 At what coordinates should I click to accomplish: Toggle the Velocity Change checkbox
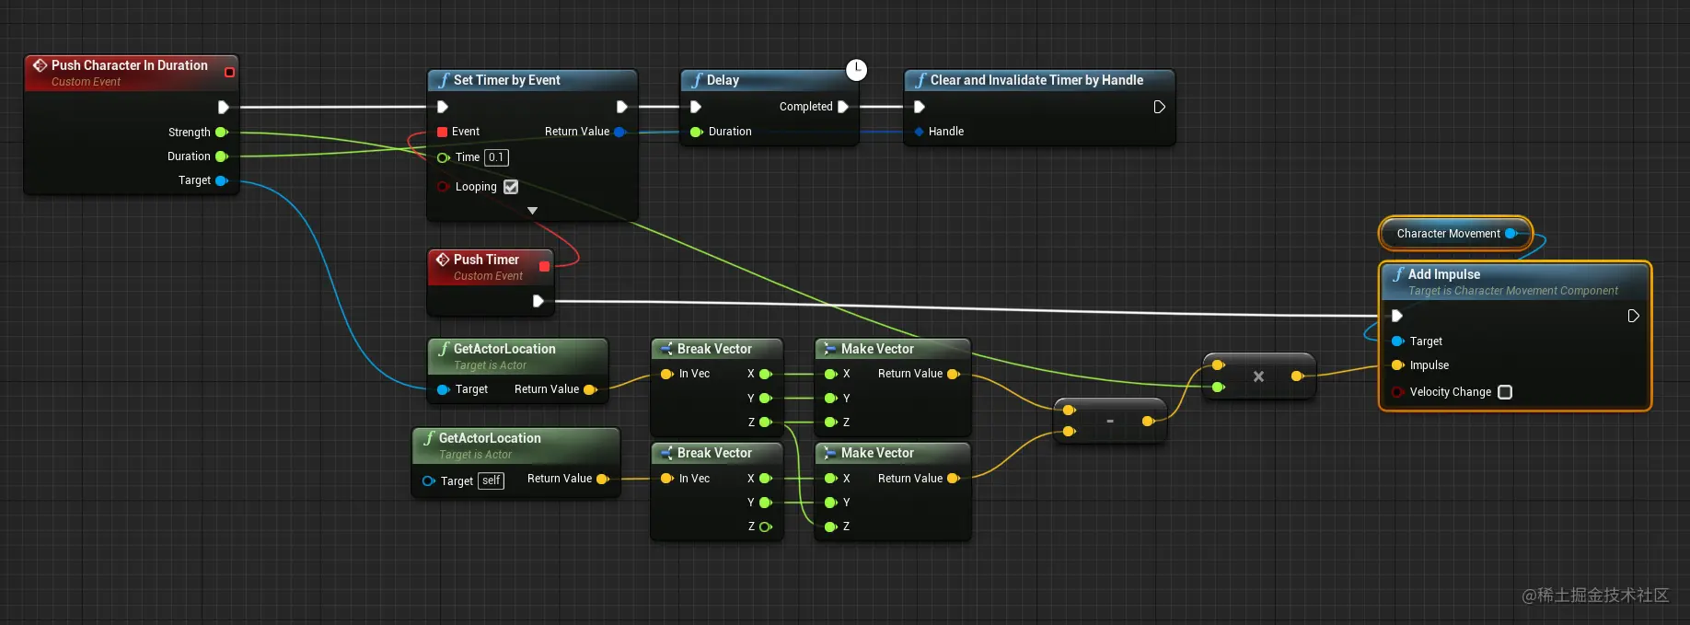point(1505,392)
